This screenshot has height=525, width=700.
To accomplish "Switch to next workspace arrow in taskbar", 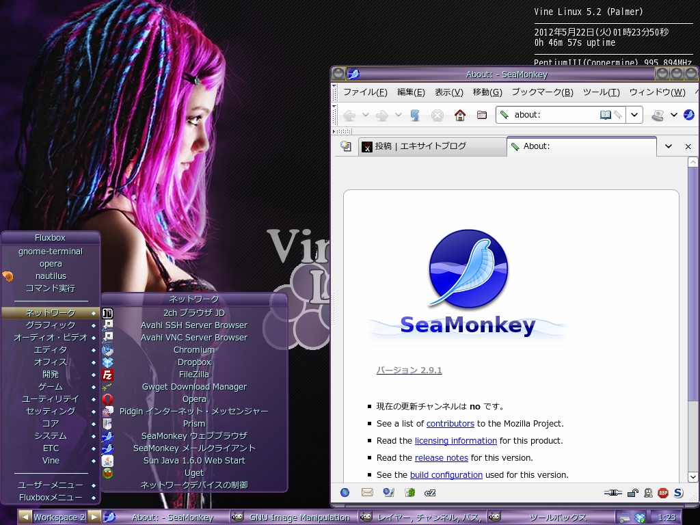I will 93,517.
